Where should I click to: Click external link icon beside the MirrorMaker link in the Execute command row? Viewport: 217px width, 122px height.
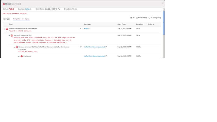(x=106, y=47)
